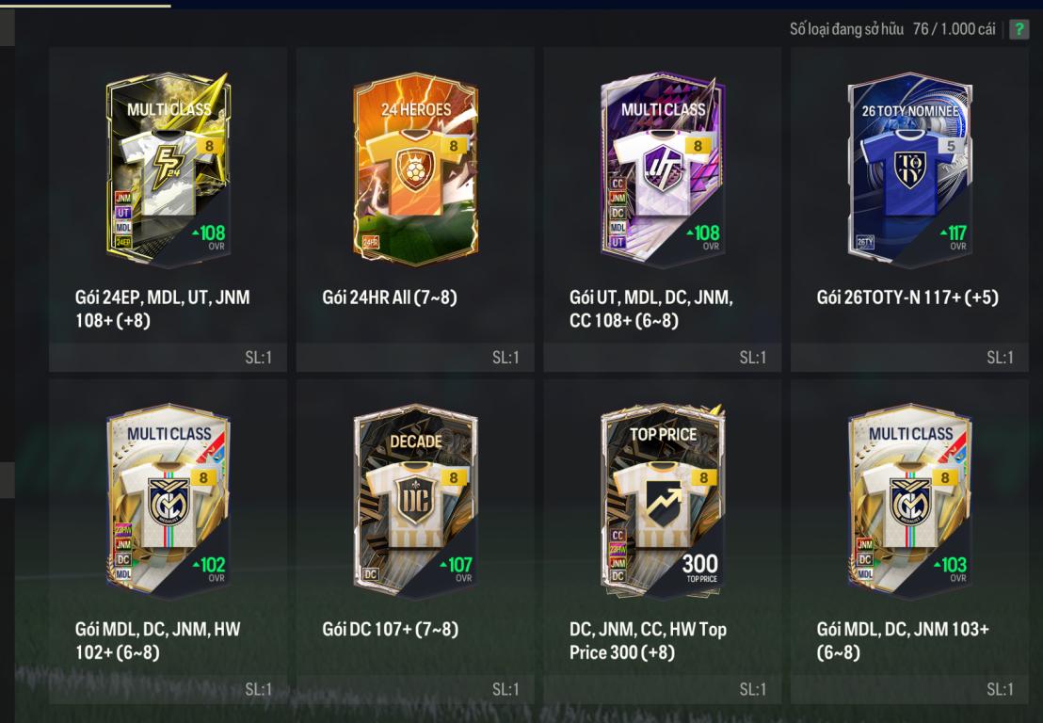This screenshot has width=1043, height=723.
Task: Click the 'Gói DC 107+ (7~8)' label
Action: 391,629
